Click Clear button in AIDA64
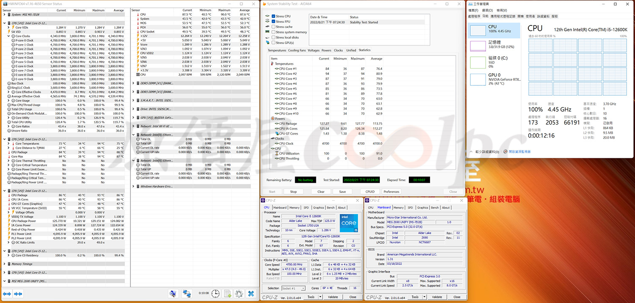635x303 pixels. pos(321,192)
